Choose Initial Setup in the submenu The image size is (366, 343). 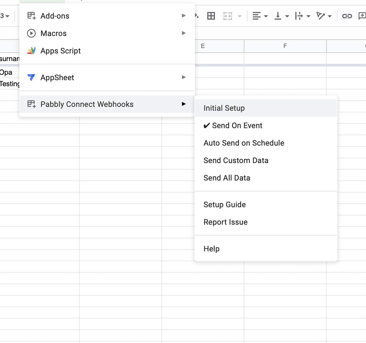coord(266,108)
